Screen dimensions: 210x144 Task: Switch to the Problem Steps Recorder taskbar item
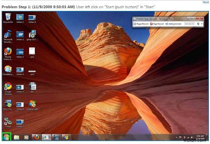[x=46, y=137]
